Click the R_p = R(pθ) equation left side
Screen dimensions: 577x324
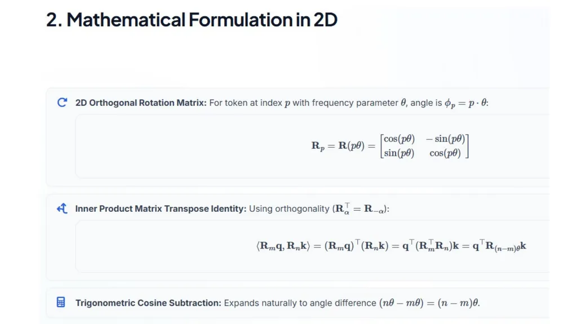pos(338,146)
